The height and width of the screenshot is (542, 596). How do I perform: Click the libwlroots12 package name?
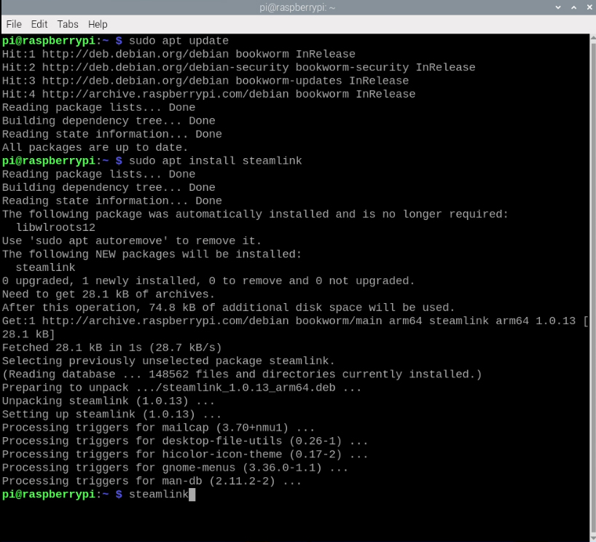[x=55, y=227]
